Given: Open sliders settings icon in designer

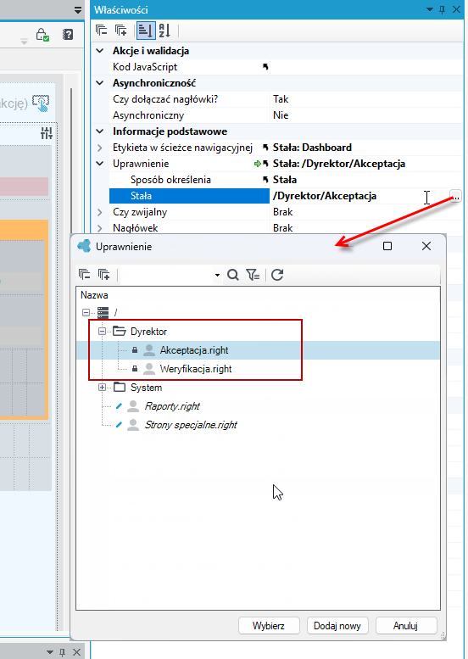Looking at the screenshot, I should click(x=47, y=133).
